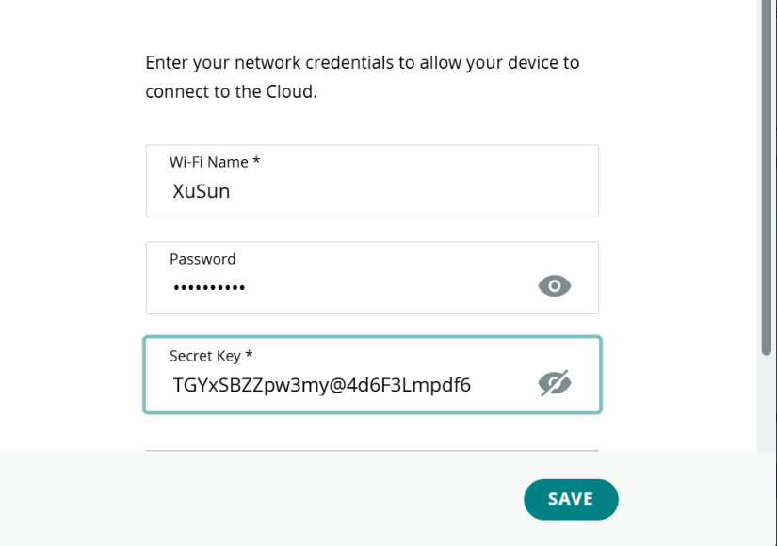This screenshot has height=546, width=777.
Task: Select the Password input field
Action: (372, 278)
